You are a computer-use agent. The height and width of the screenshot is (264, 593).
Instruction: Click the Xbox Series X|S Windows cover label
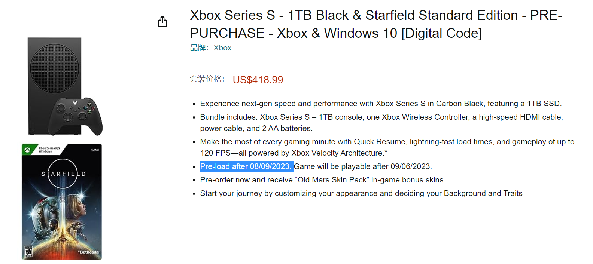pyautogui.click(x=49, y=150)
